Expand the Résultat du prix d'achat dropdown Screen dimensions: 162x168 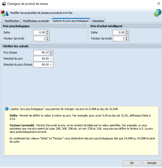pyautogui.click(x=51, y=65)
